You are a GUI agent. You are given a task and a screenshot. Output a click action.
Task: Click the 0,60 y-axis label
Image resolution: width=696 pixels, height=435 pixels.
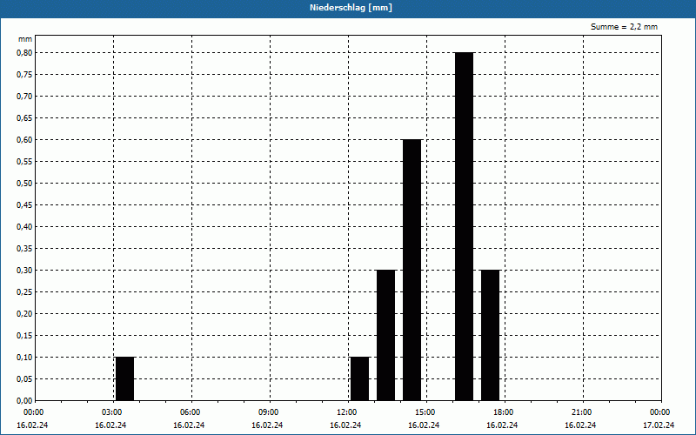coord(24,140)
